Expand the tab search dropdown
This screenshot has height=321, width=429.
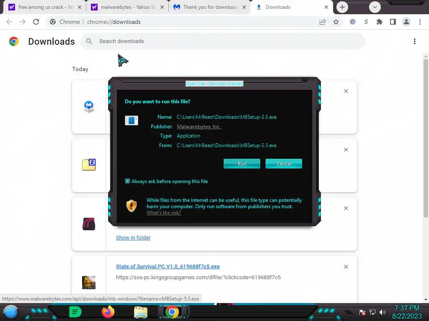[375, 7]
